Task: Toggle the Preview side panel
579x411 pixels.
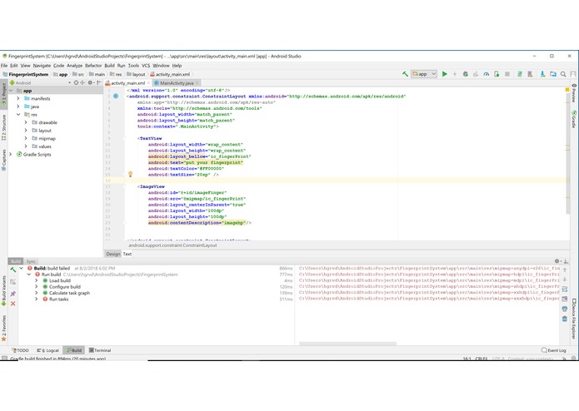Action: [573, 93]
